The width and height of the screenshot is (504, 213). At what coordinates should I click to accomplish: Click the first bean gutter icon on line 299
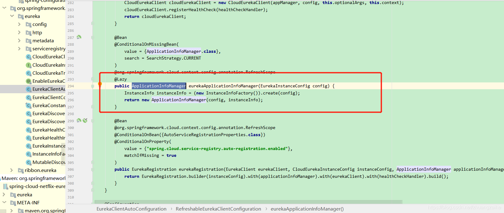click(79, 120)
